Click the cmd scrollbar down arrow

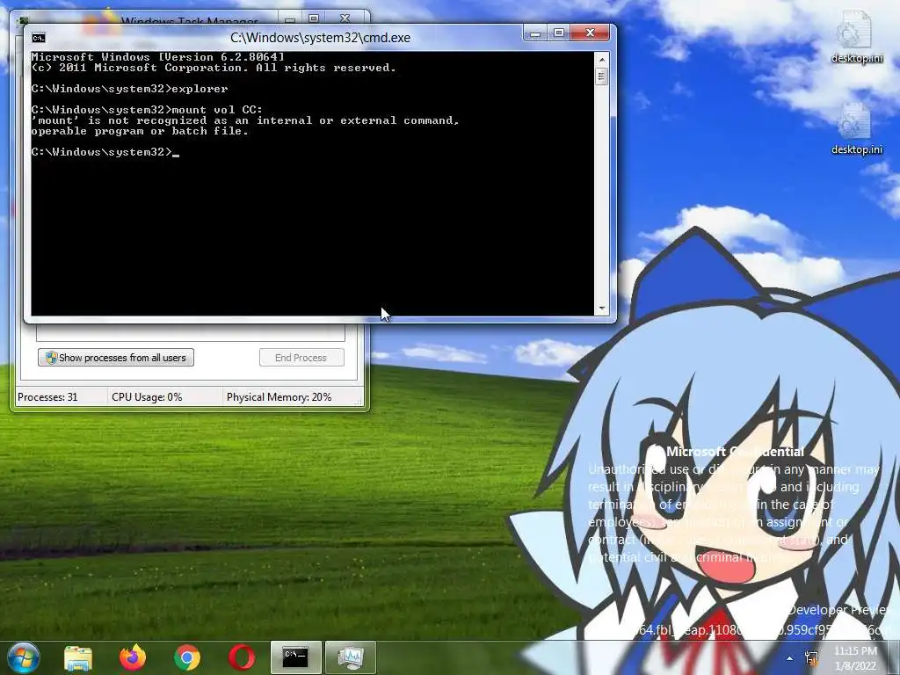click(x=601, y=308)
